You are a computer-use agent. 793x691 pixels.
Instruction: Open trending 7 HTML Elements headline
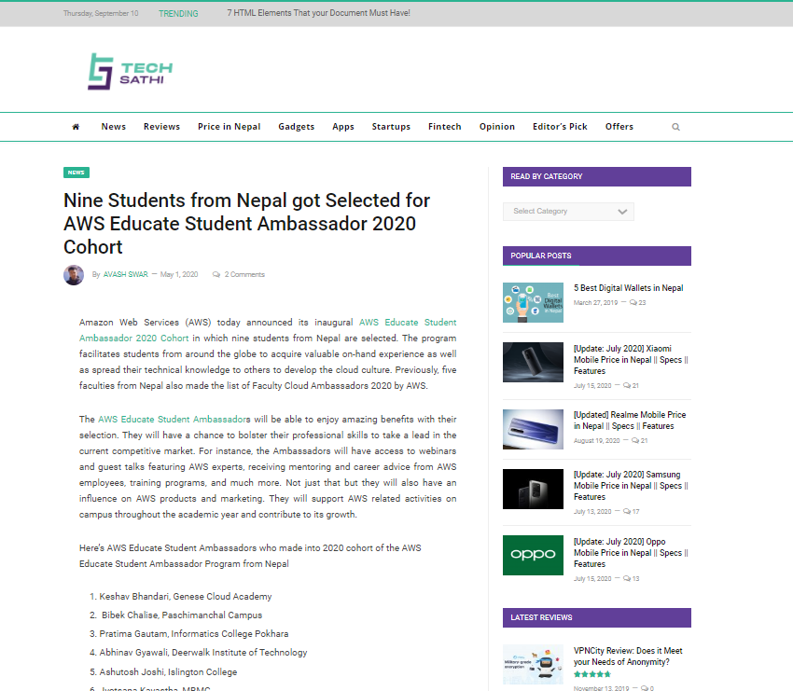319,13
